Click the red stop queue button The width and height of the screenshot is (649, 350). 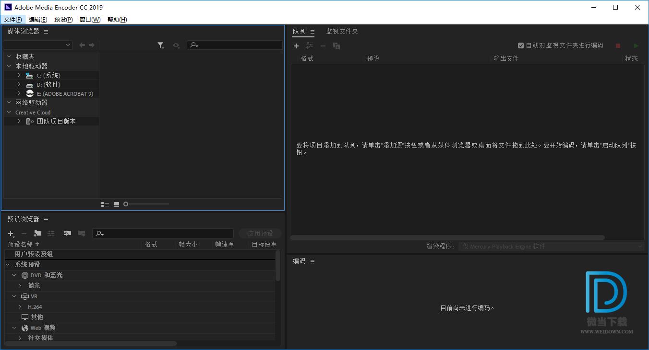tap(618, 45)
